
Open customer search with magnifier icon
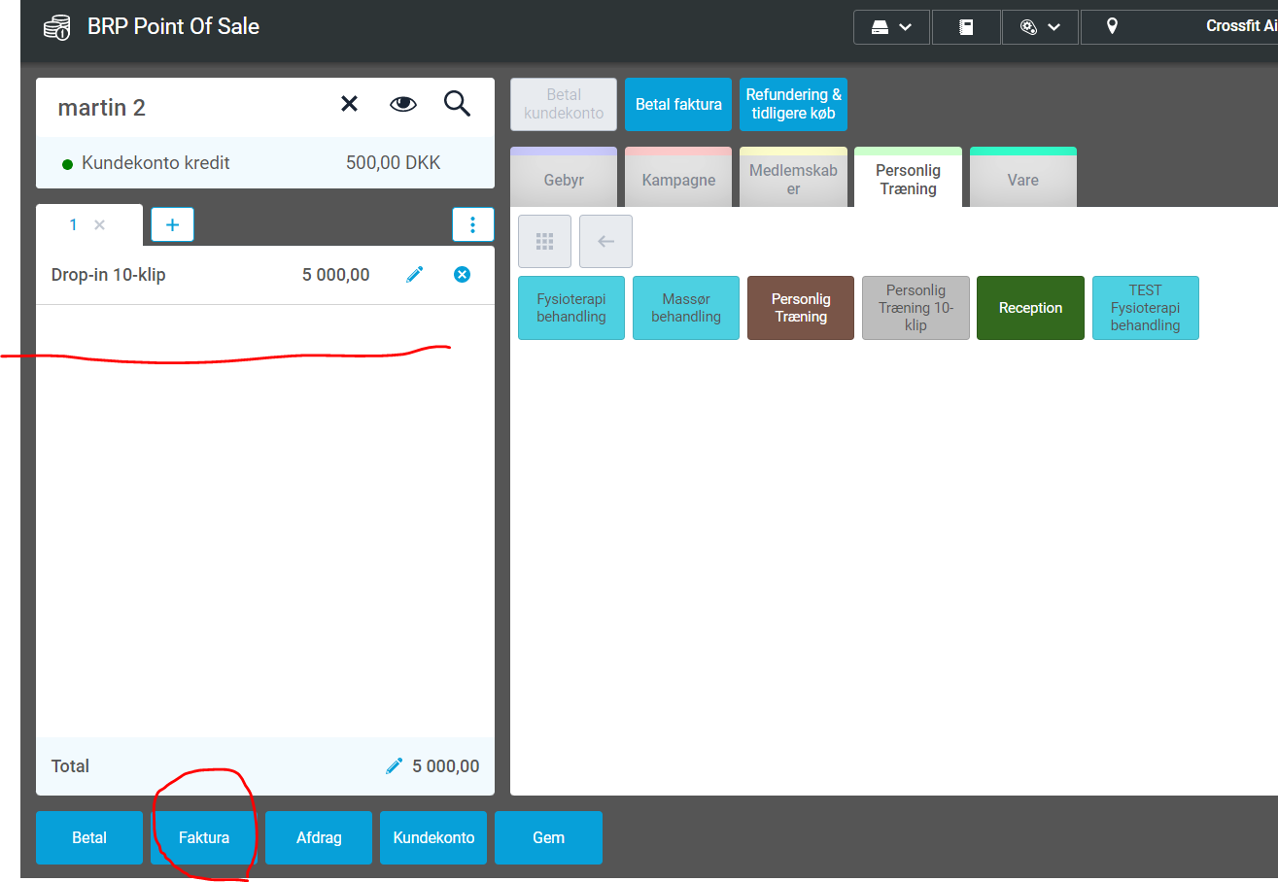(457, 103)
